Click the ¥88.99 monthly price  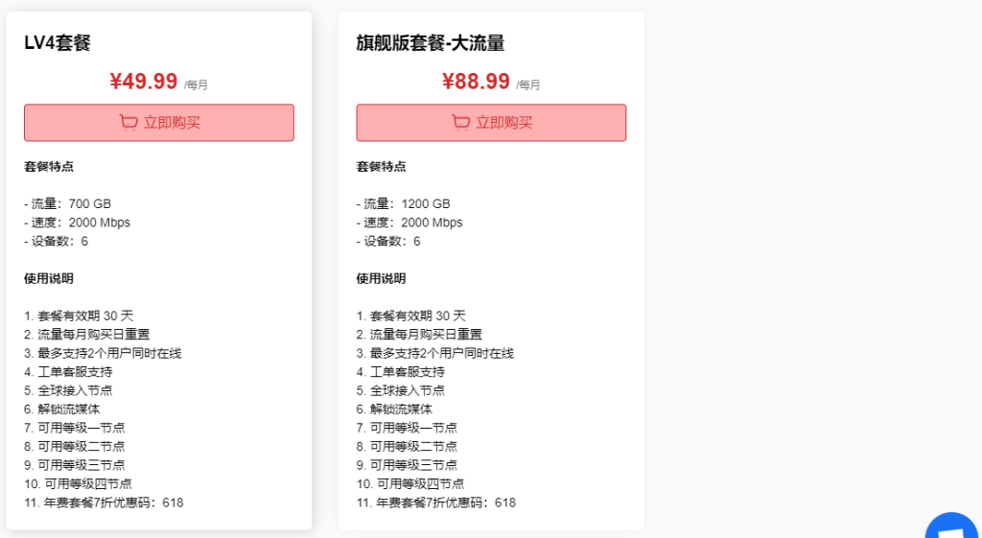click(x=476, y=82)
